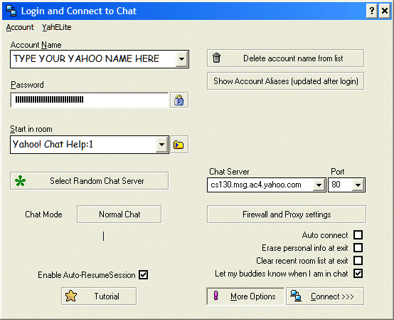Expand the Start in room dropdown
The width and height of the screenshot is (394, 320).
(161, 145)
